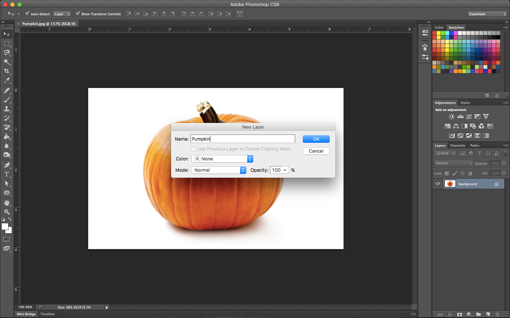Screen dimensions: 510x318
Task: Switch to the Swatches tab
Action: click(456, 27)
